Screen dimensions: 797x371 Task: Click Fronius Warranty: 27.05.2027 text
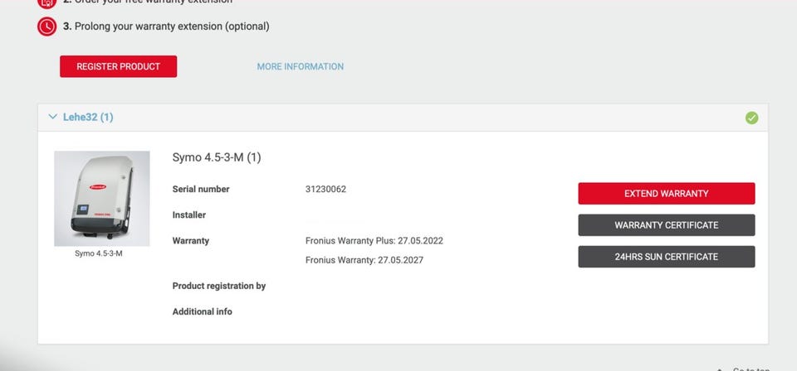[x=364, y=260]
